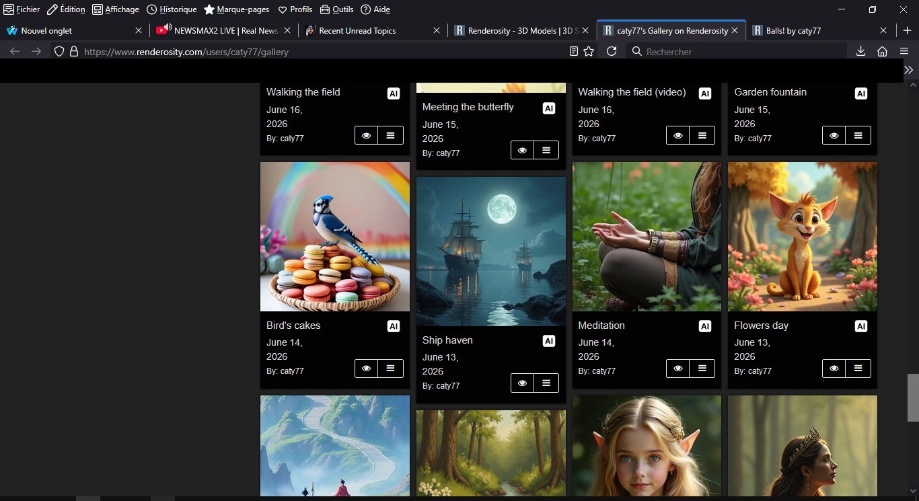Open a new tab with the plus button
The height and width of the screenshot is (501, 919).
tap(907, 30)
